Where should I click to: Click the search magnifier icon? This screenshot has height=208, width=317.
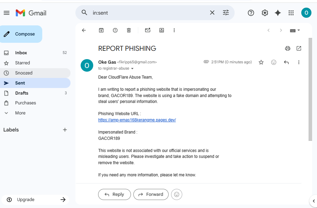[84, 13]
